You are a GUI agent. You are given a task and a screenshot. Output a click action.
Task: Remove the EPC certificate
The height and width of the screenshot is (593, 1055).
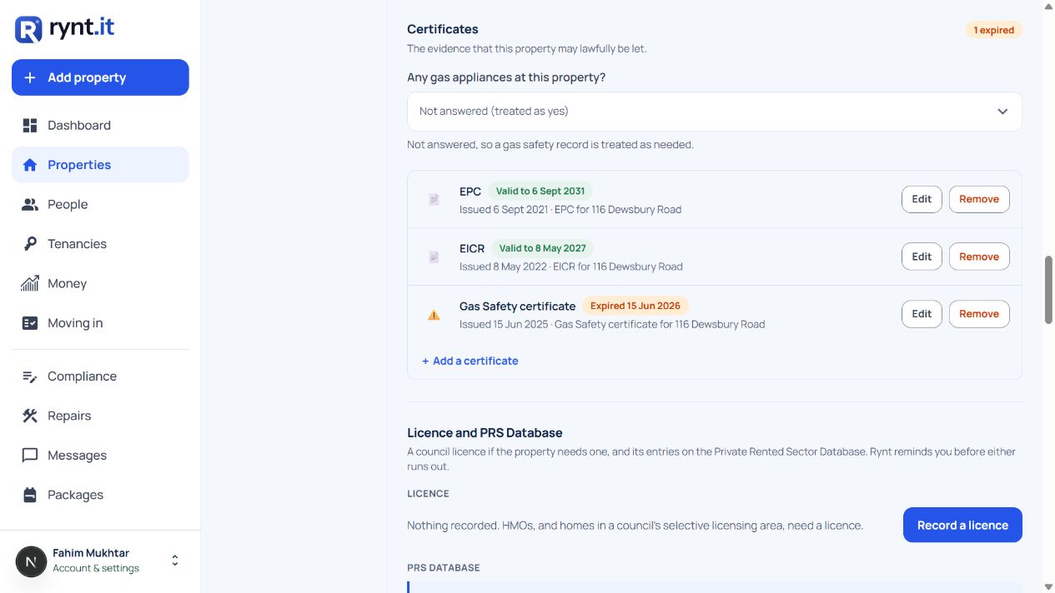[979, 199]
